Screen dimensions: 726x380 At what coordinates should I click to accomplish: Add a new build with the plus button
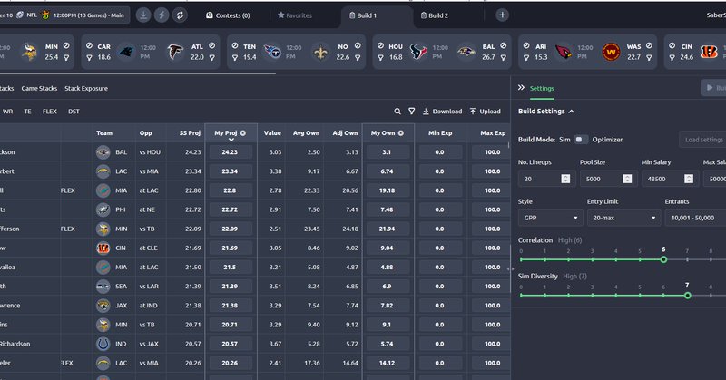(502, 15)
